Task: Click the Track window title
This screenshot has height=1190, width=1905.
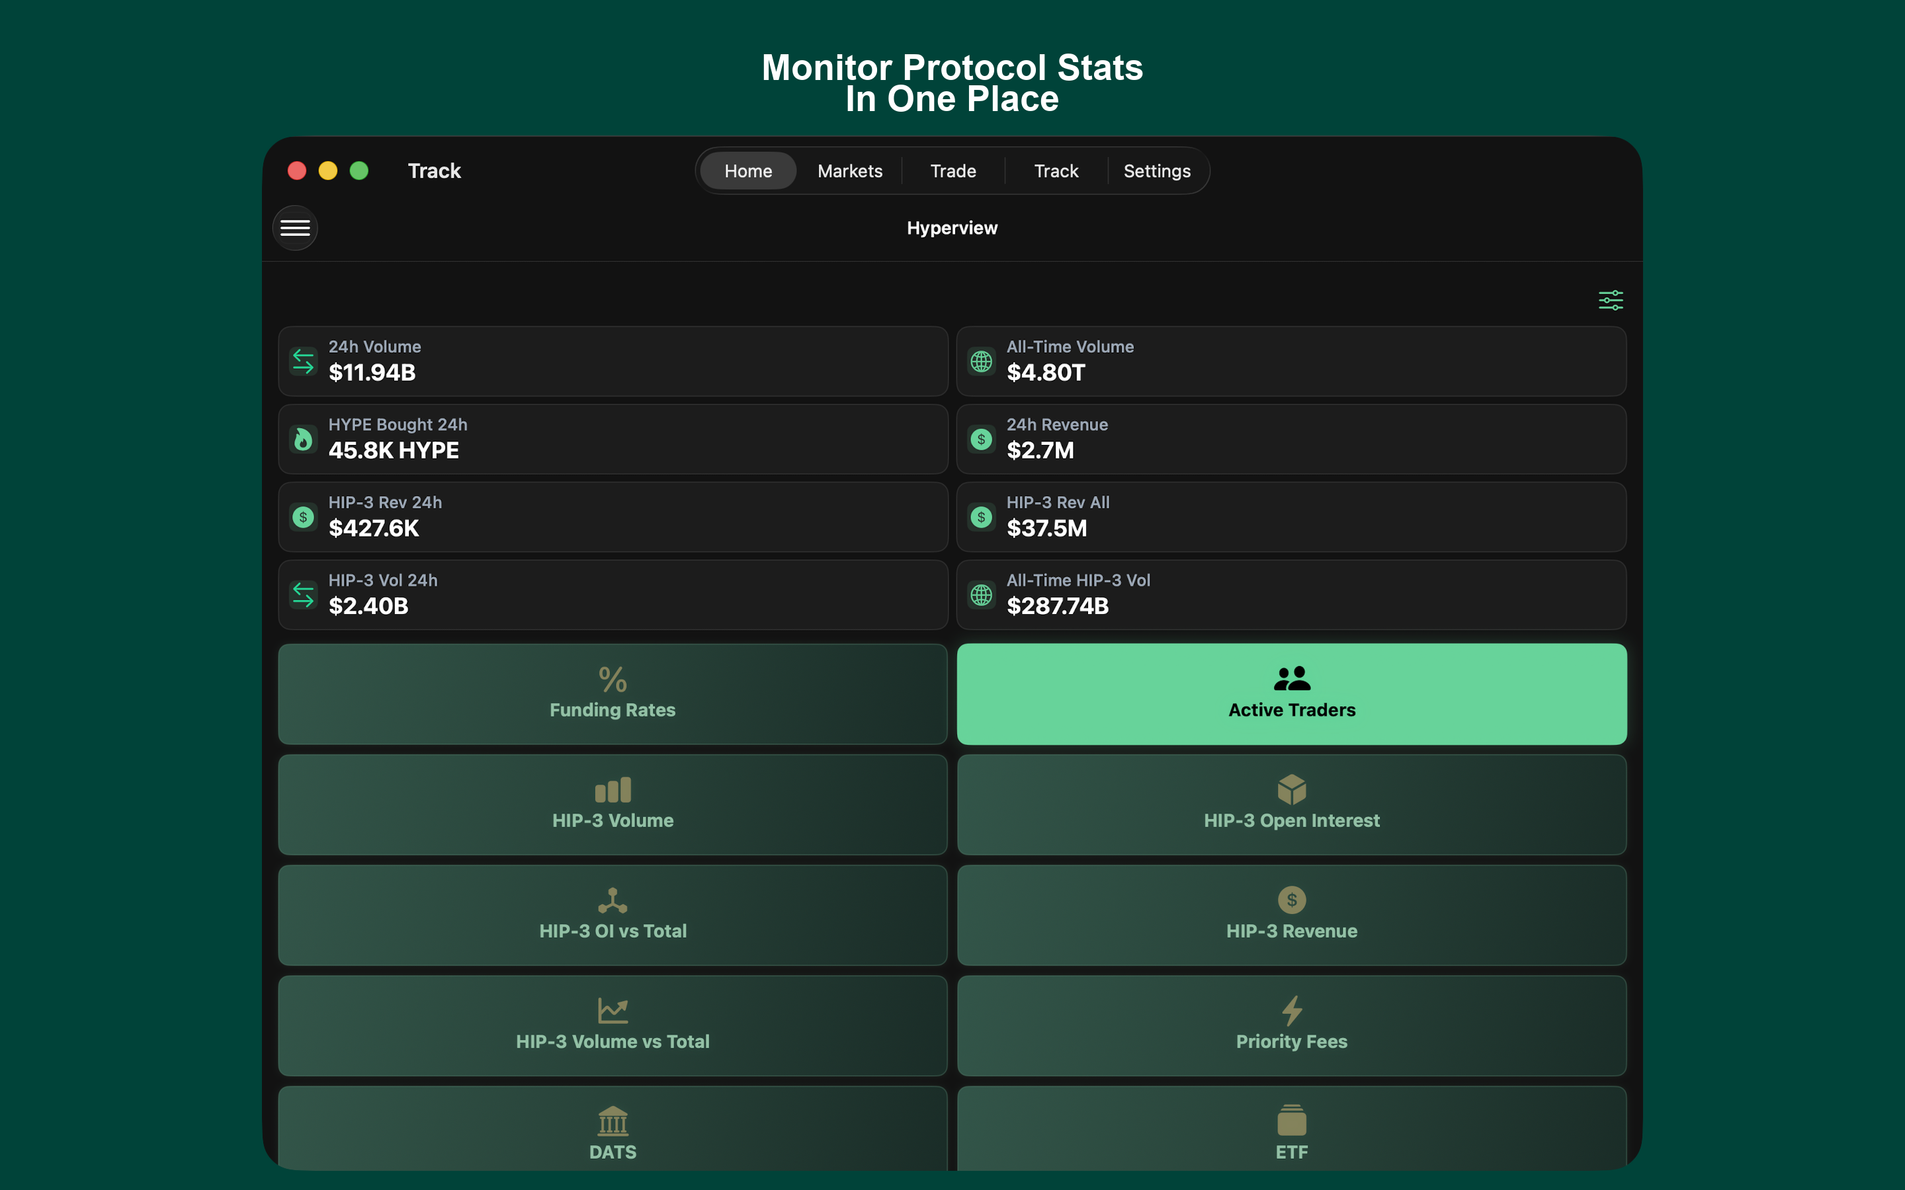Action: [x=435, y=171]
